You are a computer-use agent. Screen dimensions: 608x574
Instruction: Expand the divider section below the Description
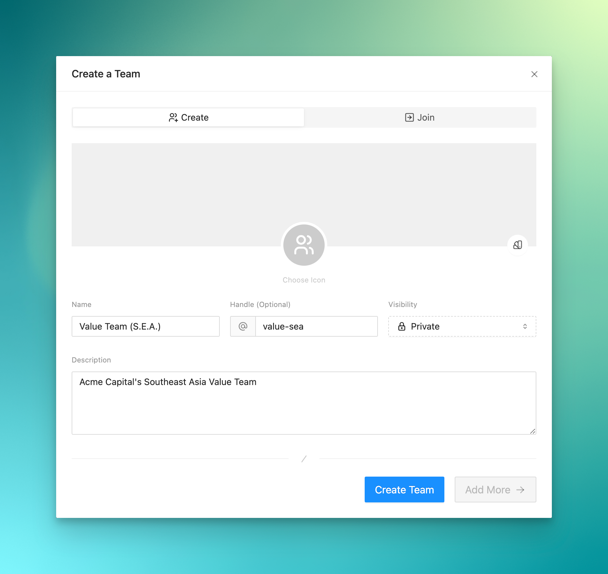[x=304, y=459]
